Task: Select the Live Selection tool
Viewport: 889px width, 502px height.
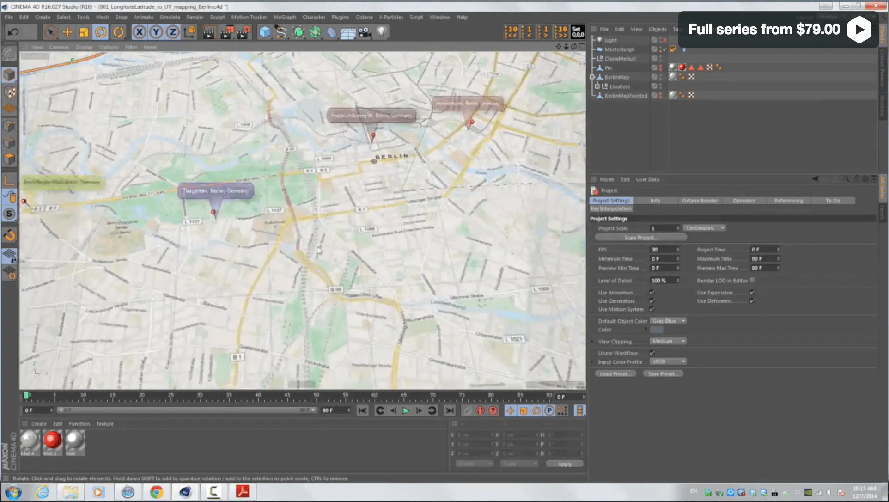Action: 51,32
